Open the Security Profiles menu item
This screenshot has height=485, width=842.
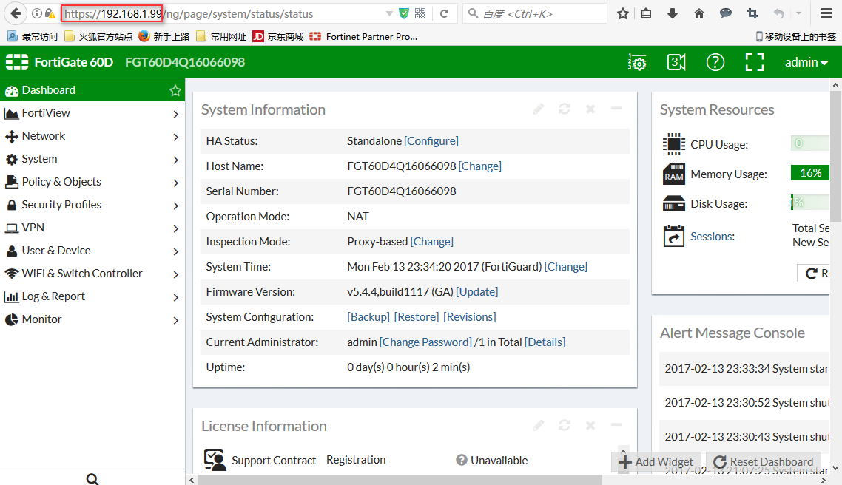[x=92, y=205]
